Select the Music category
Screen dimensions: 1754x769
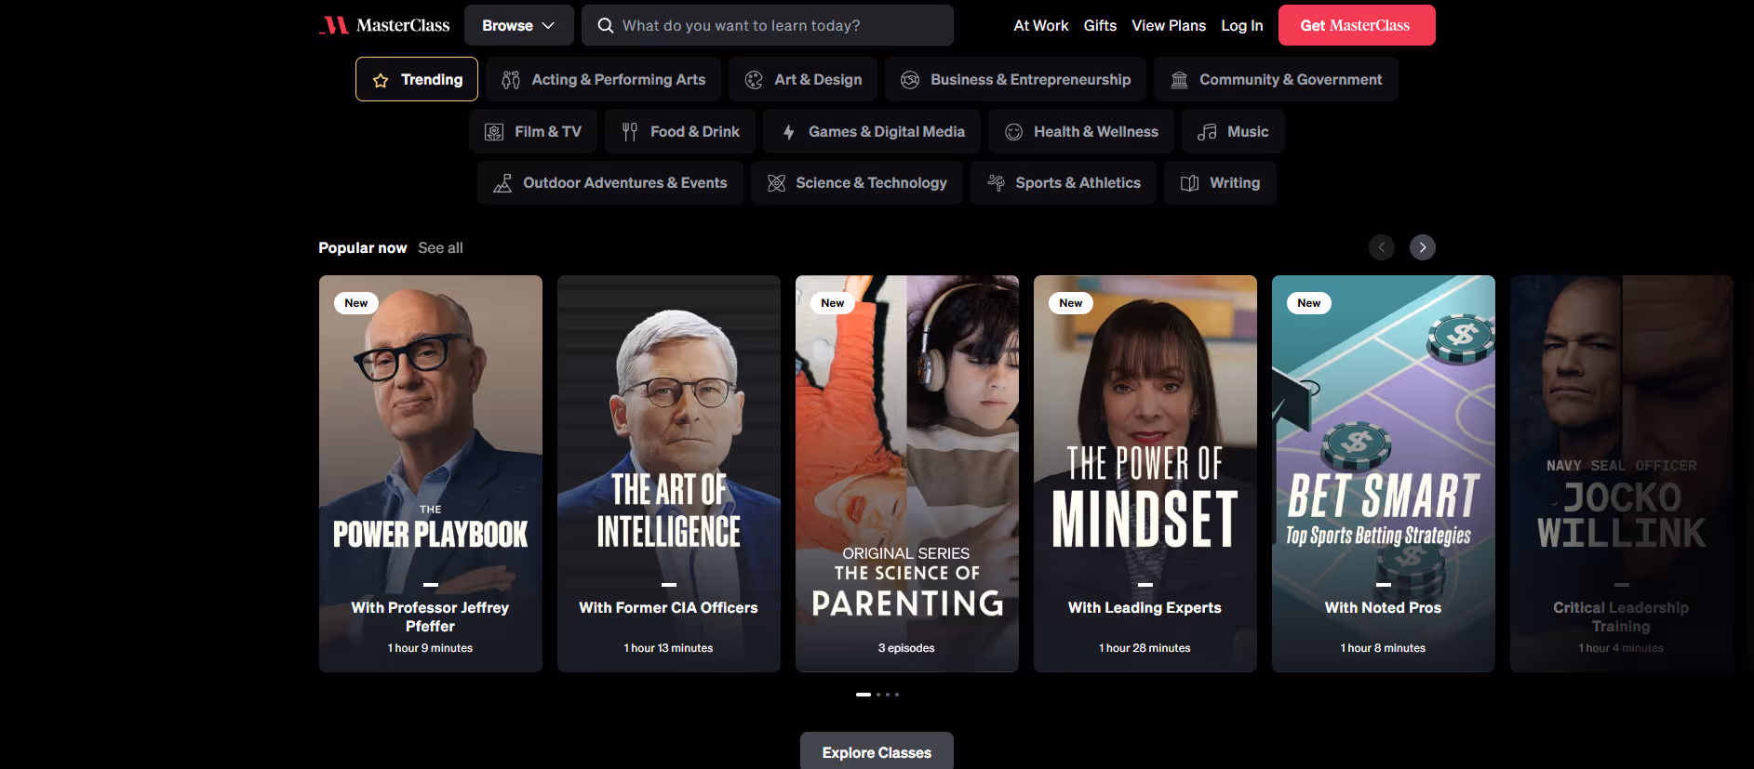coord(1233,131)
